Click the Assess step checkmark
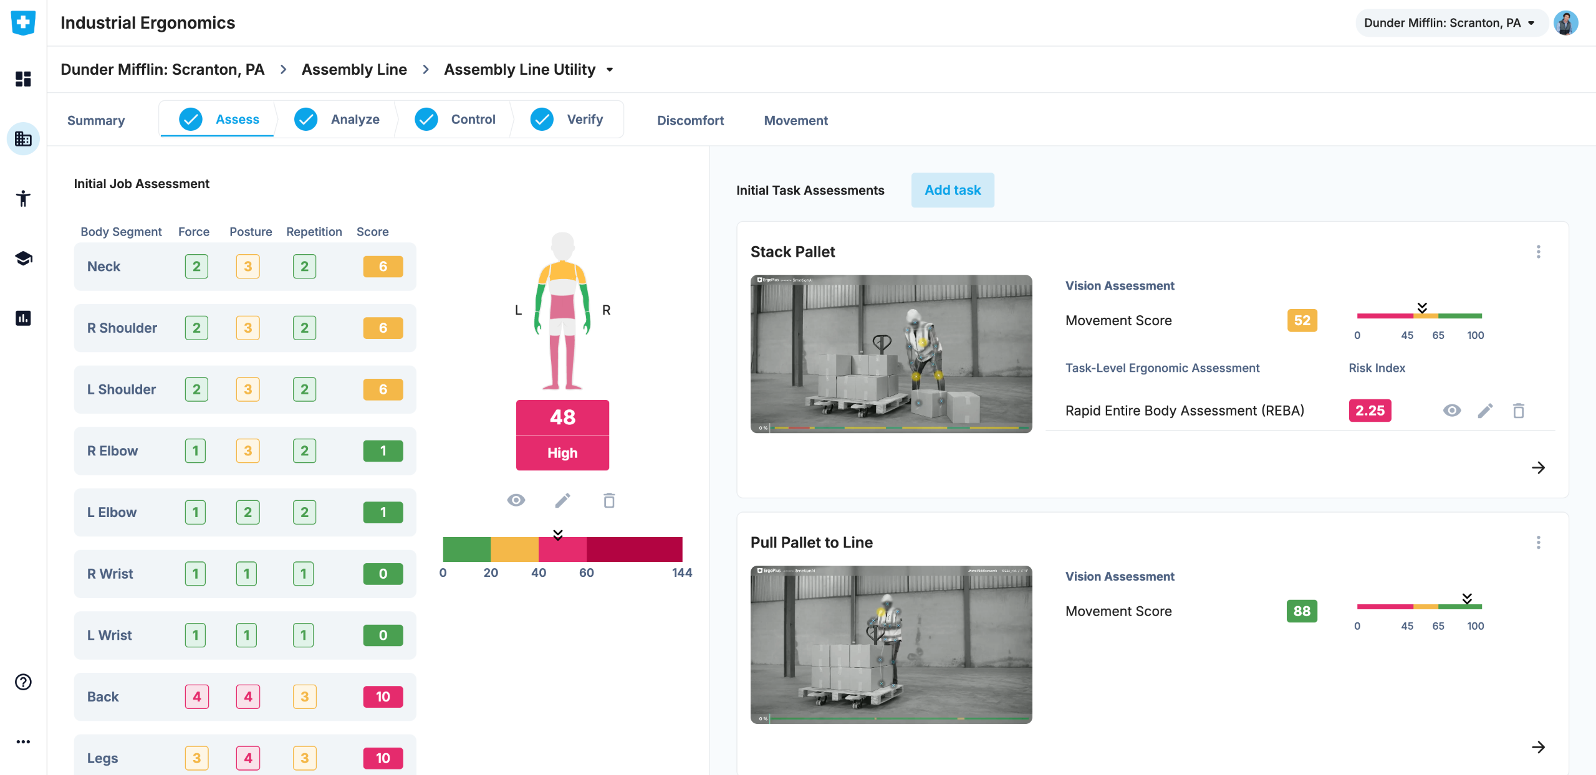1596x775 pixels. point(191,119)
